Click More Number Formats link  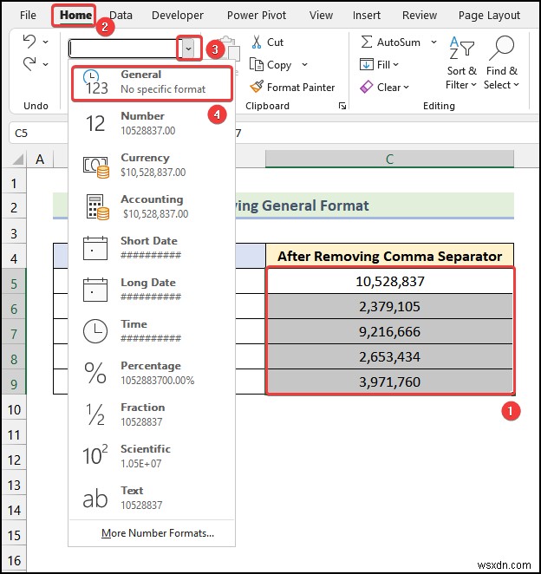tap(158, 533)
